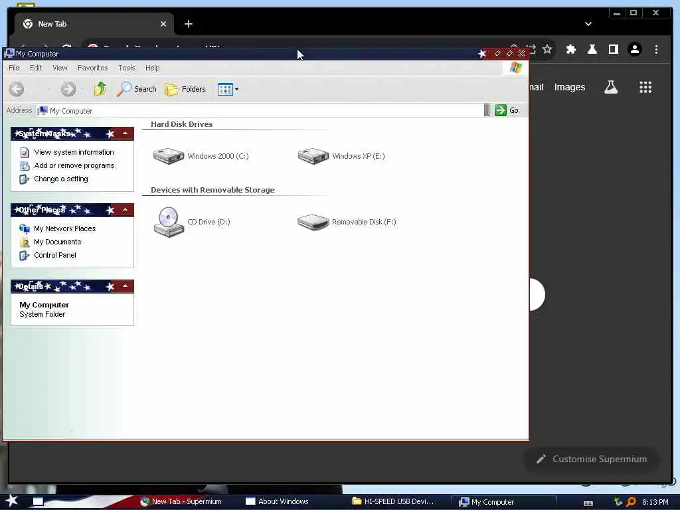Image resolution: width=680 pixels, height=510 pixels.
Task: Click the magnifier tray icon
Action: tap(631, 502)
